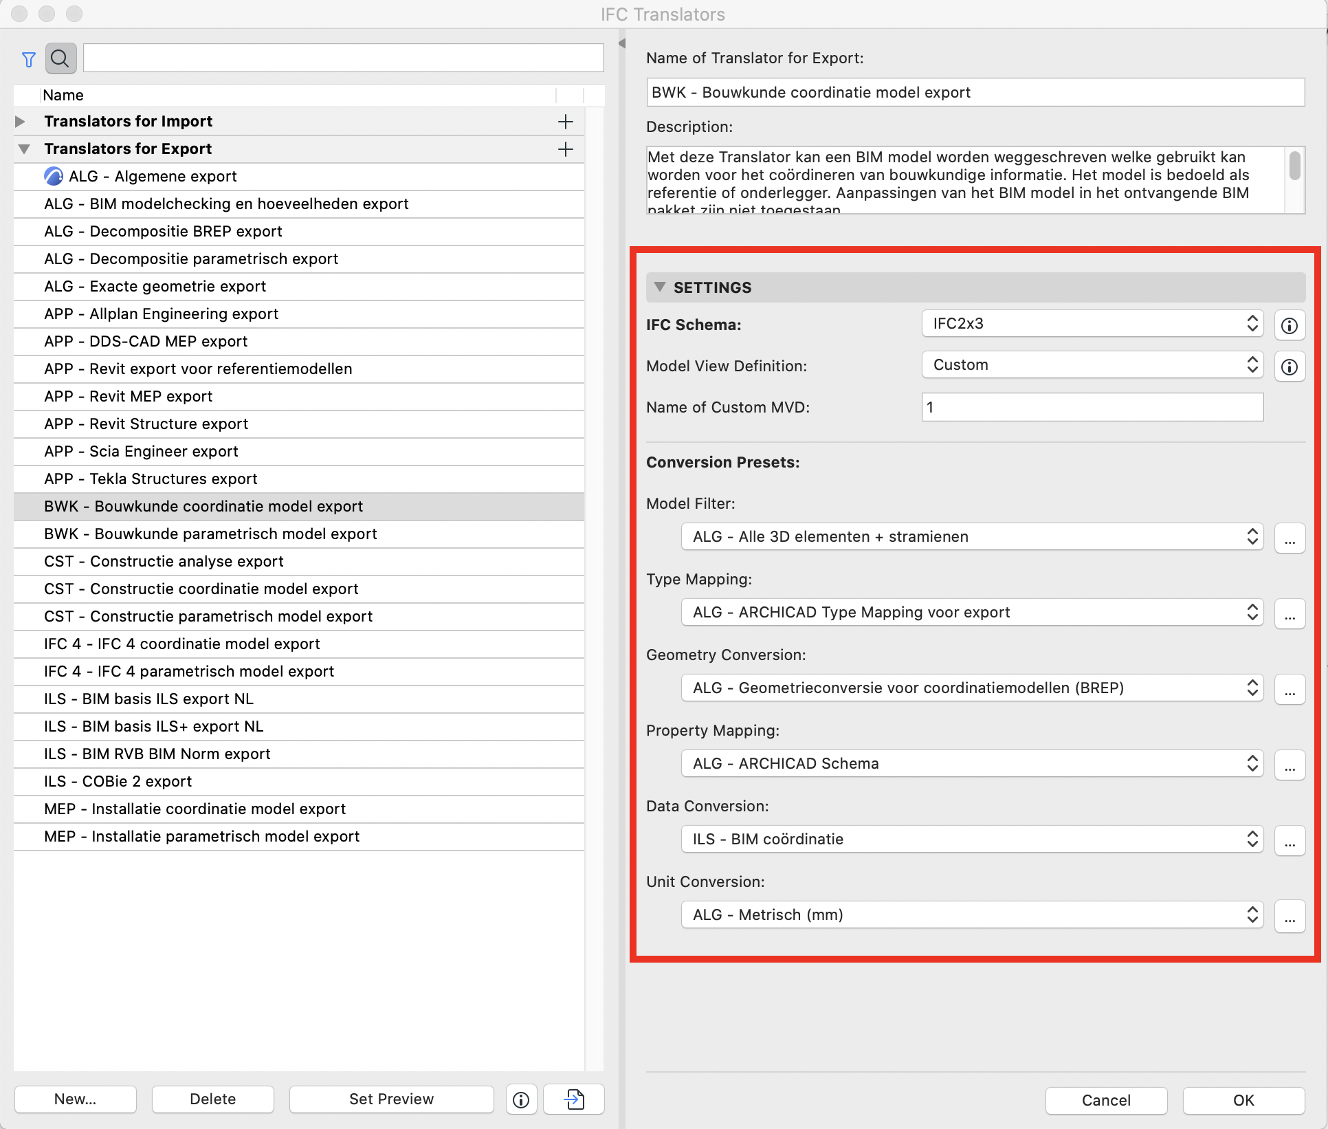Select CST - Constructie analyse export

(299, 562)
